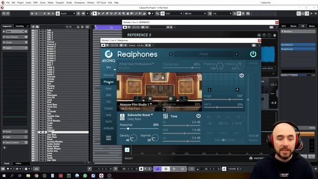The height and width of the screenshot is (179, 318).
Task: Open the Windows taskbar search icon
Action: point(12,176)
